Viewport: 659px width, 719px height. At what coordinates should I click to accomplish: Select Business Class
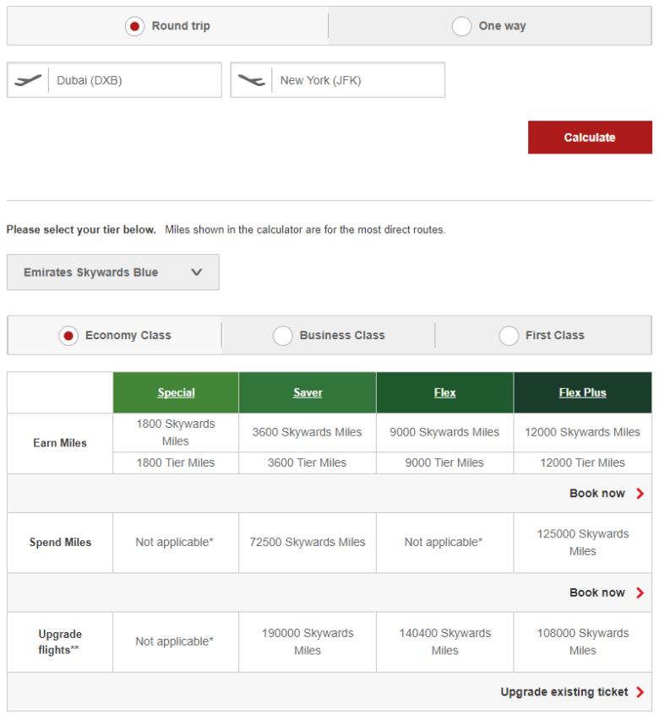pos(283,335)
